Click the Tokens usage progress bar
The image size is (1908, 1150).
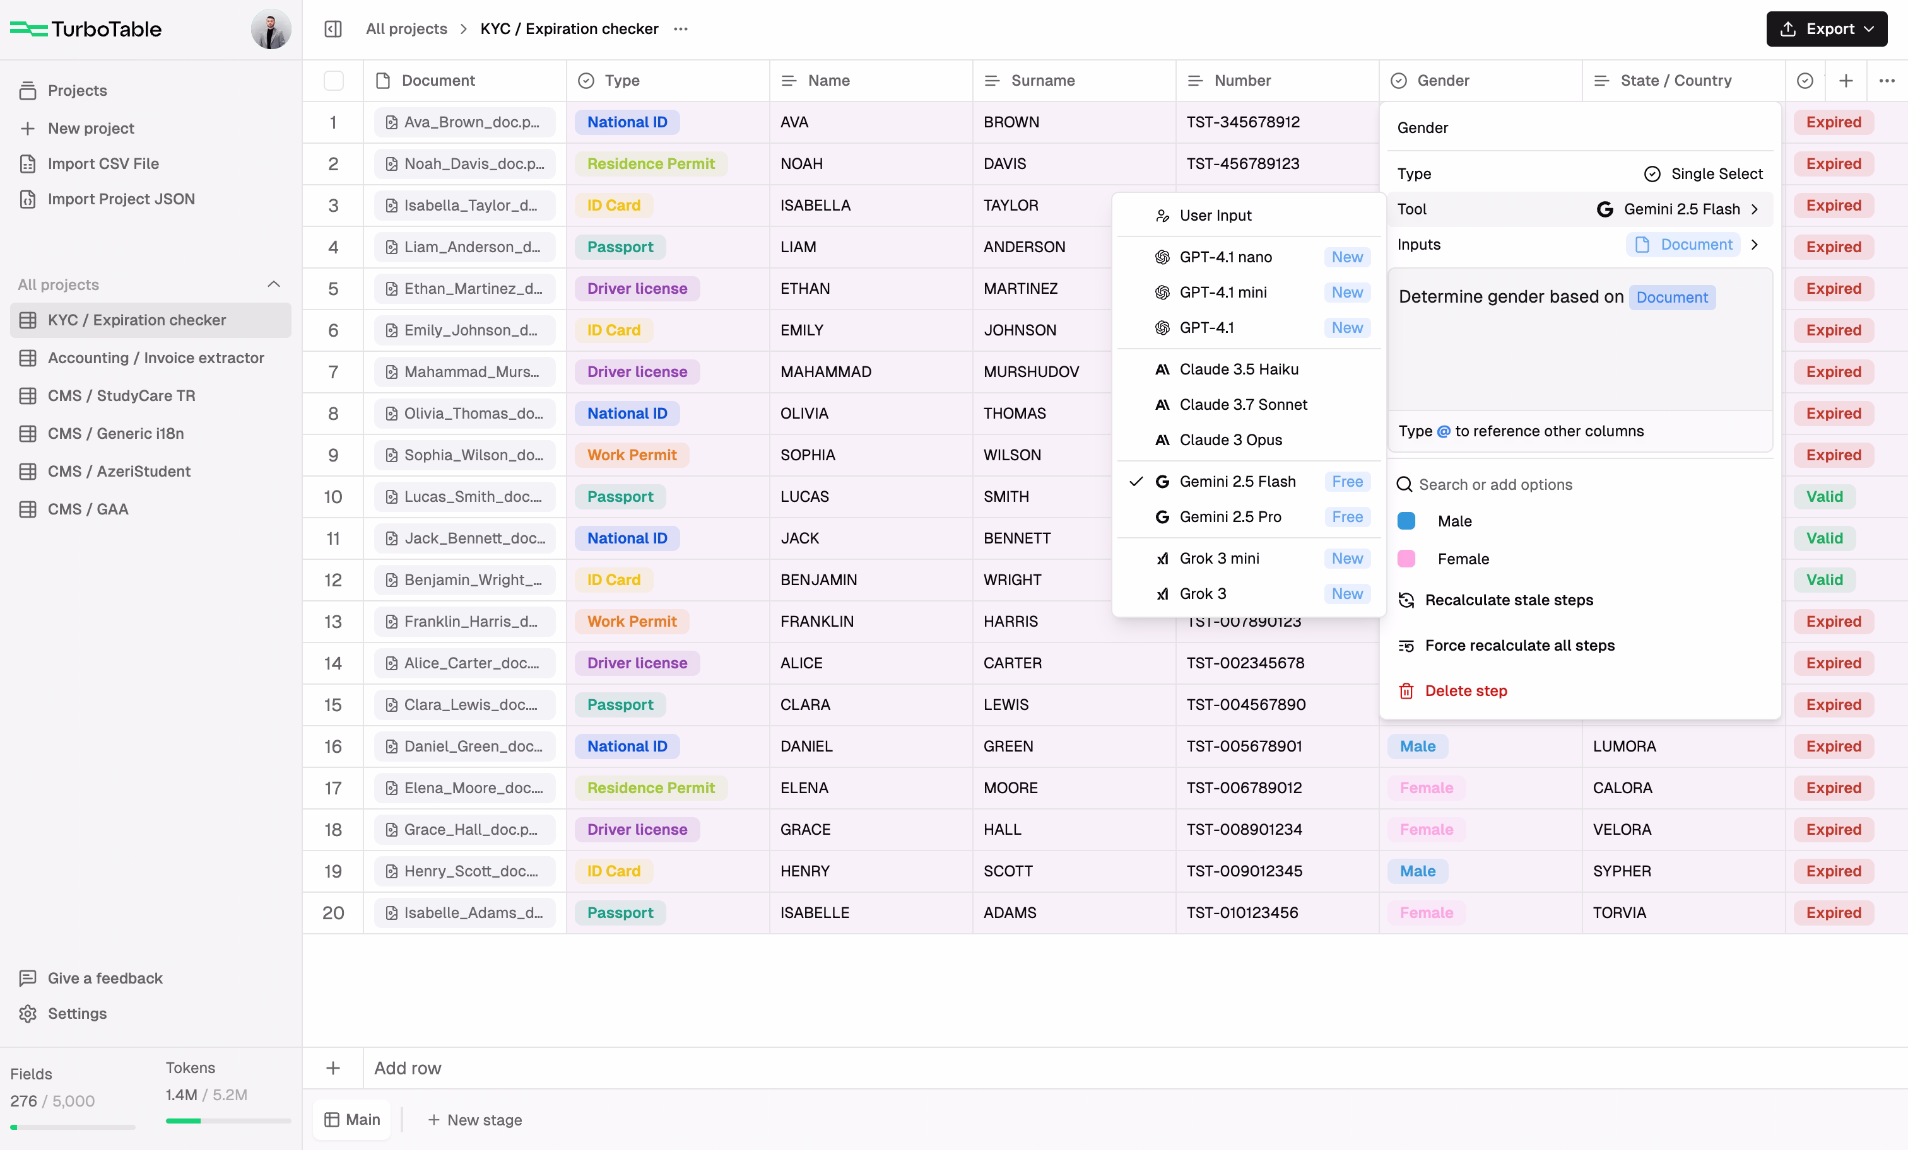click(228, 1120)
